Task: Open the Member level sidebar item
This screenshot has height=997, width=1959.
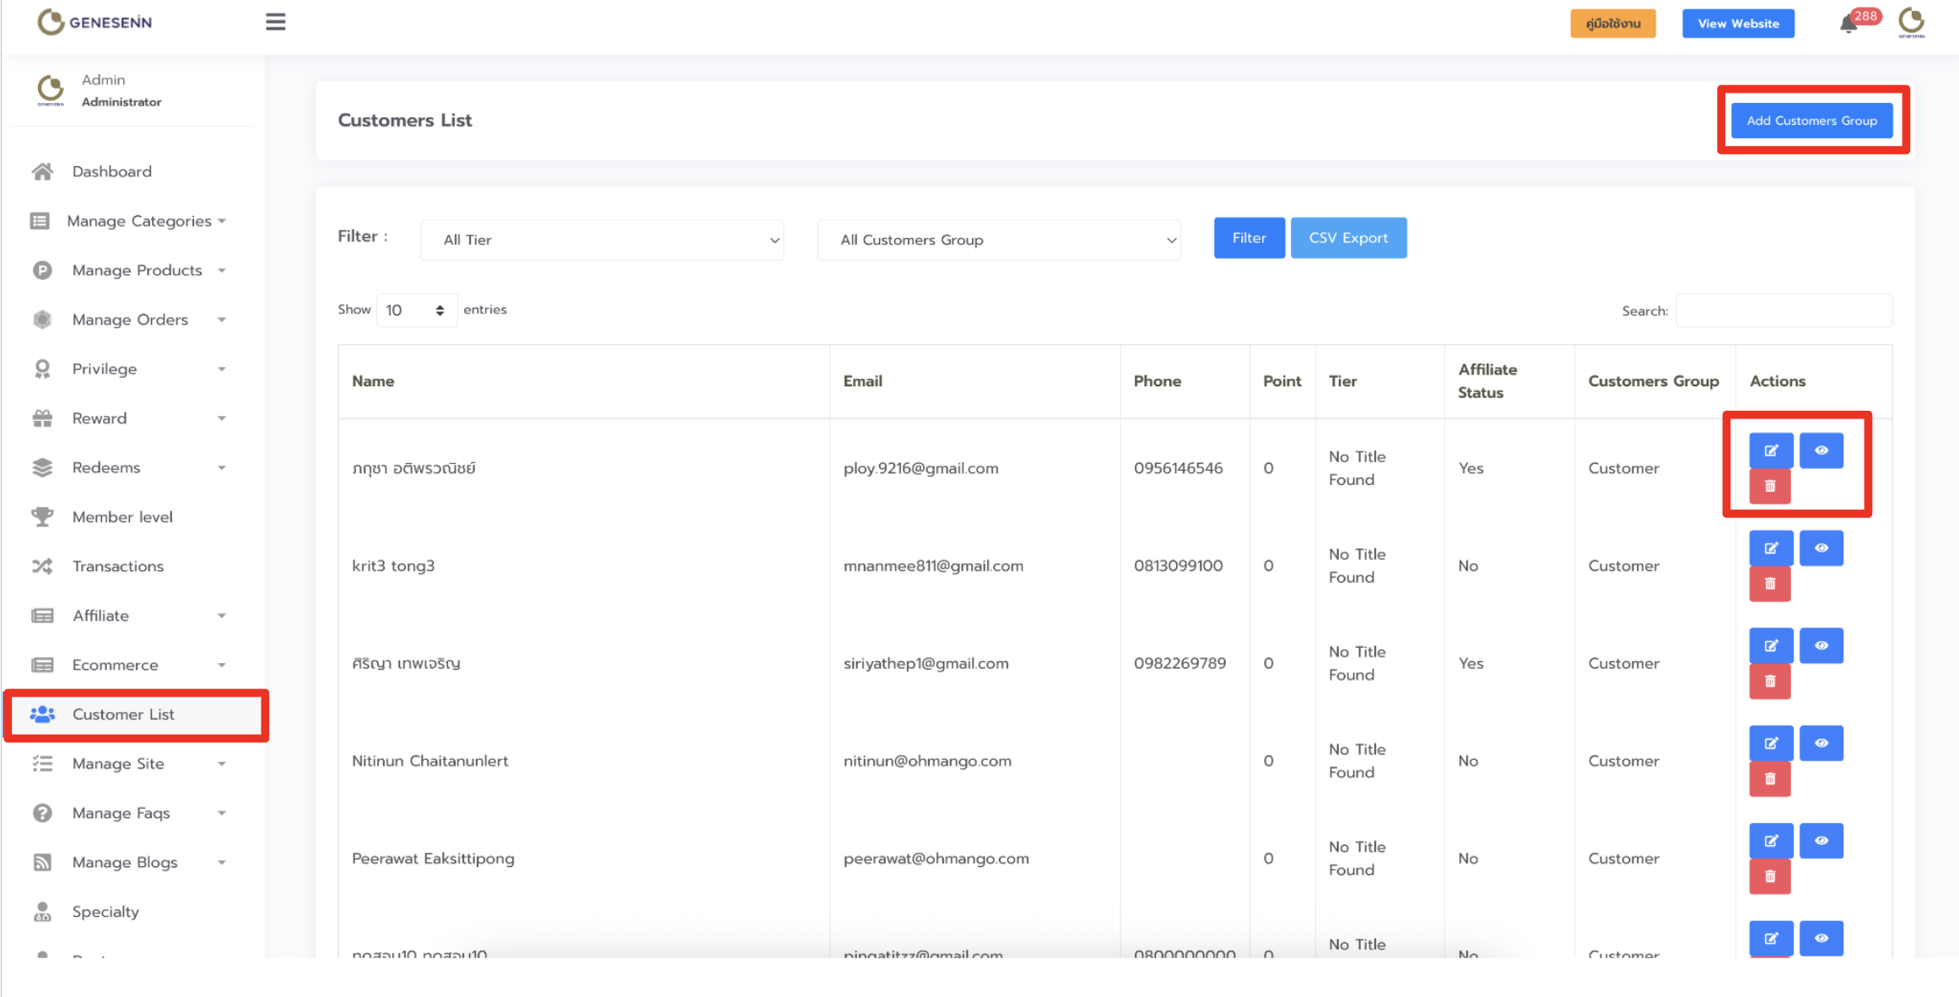Action: pos(122,517)
